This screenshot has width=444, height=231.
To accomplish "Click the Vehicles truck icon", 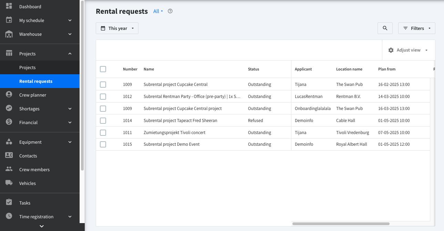I will (9, 183).
